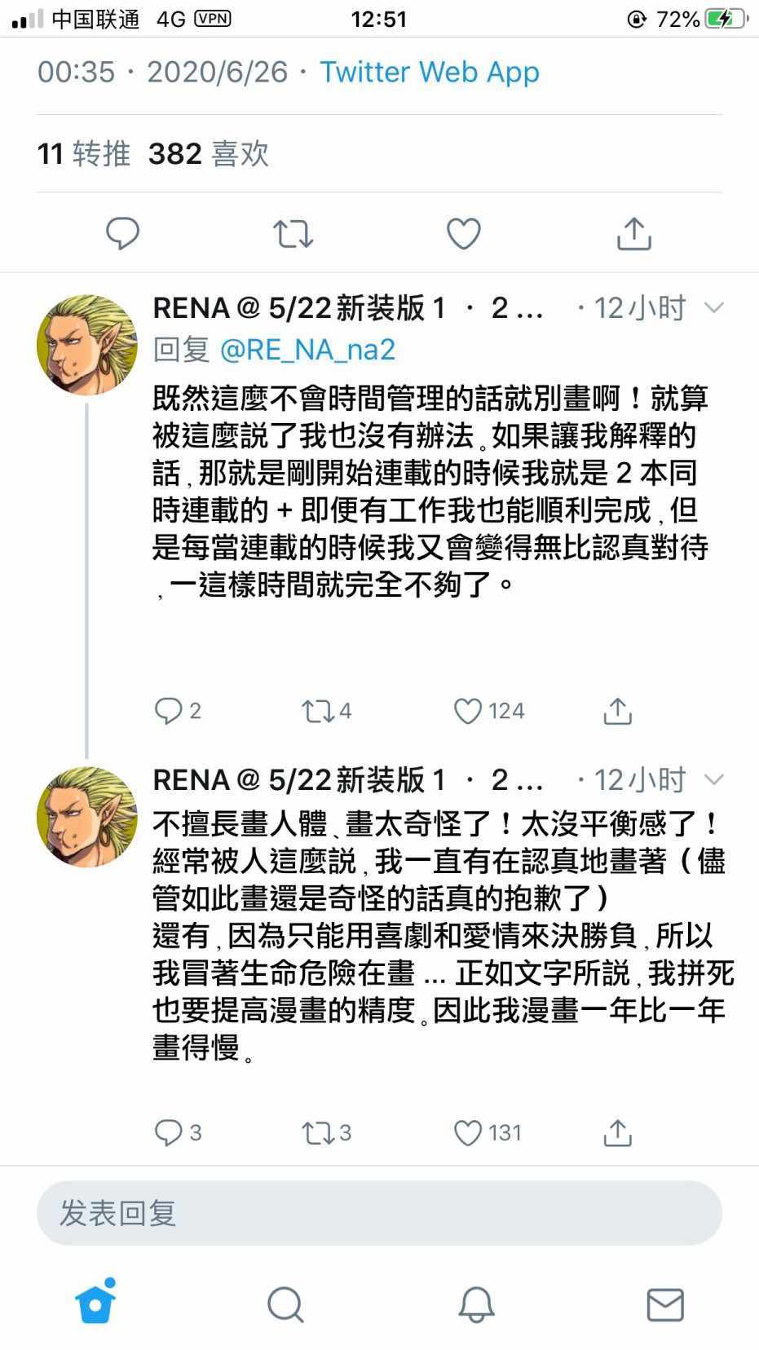Screen dimensions: 759x1350
Task: Open the Notifications bell tab
Action: 476,1304
